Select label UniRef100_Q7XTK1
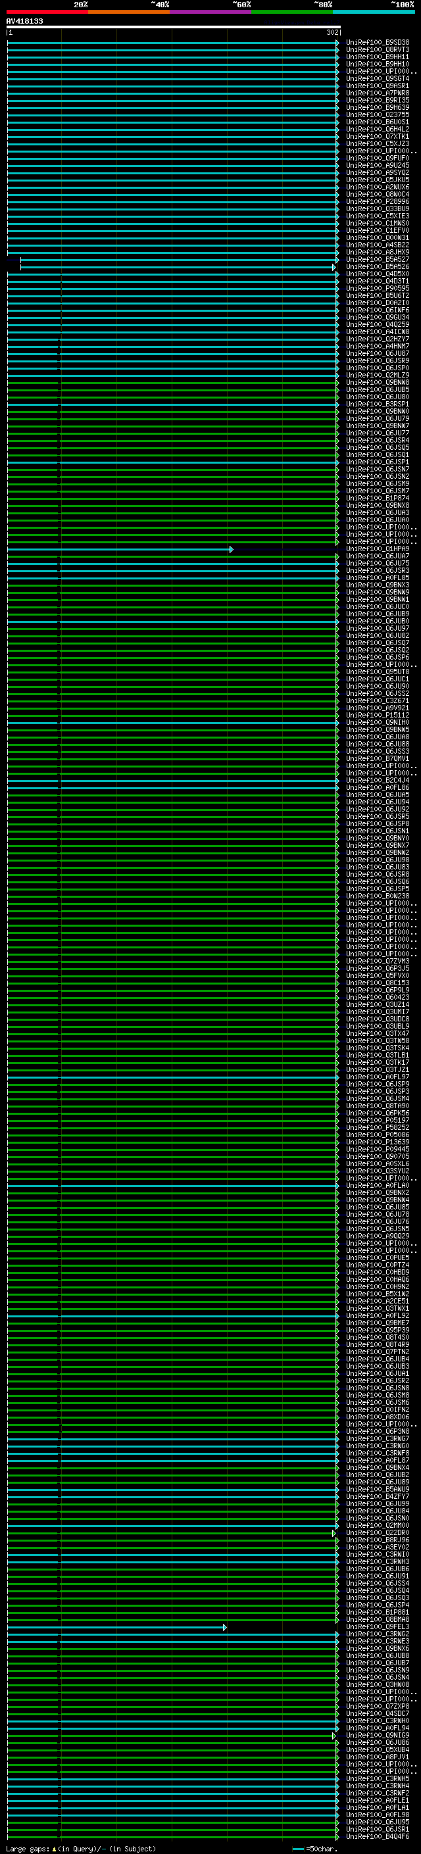The image size is (421, 1854). [377, 136]
